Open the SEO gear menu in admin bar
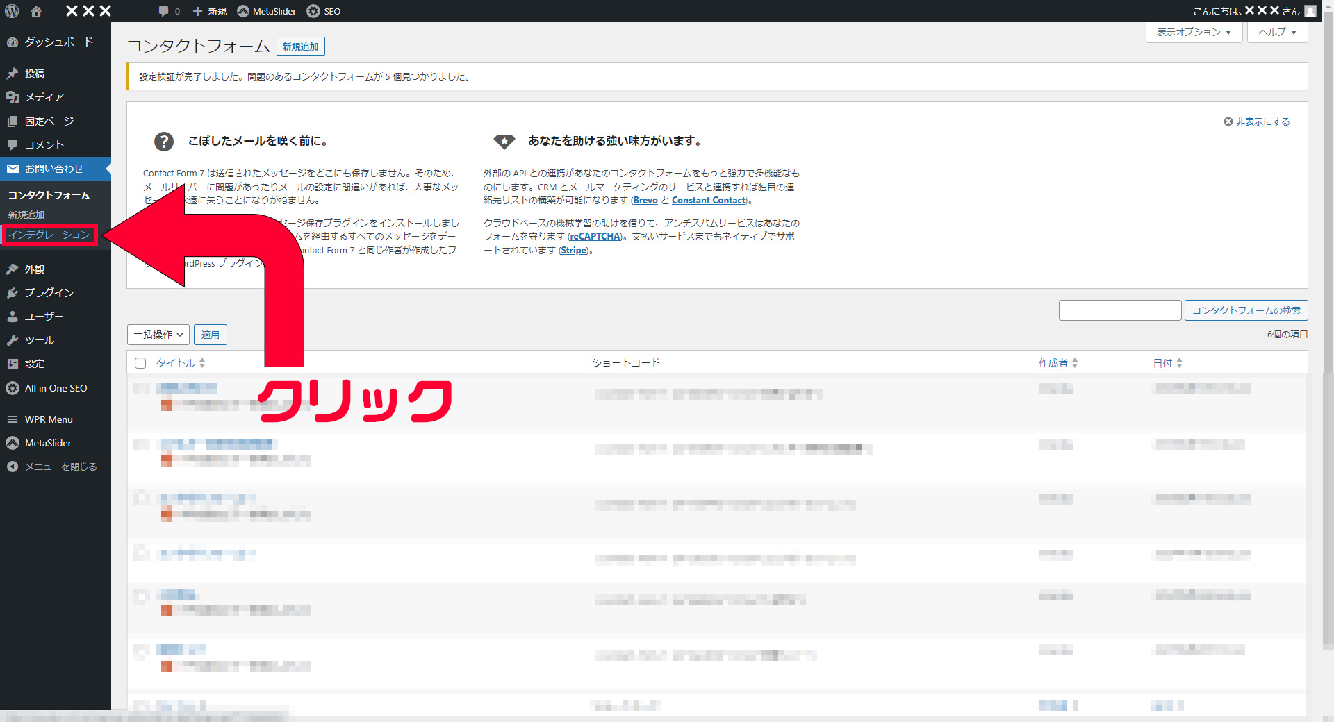 pos(324,11)
